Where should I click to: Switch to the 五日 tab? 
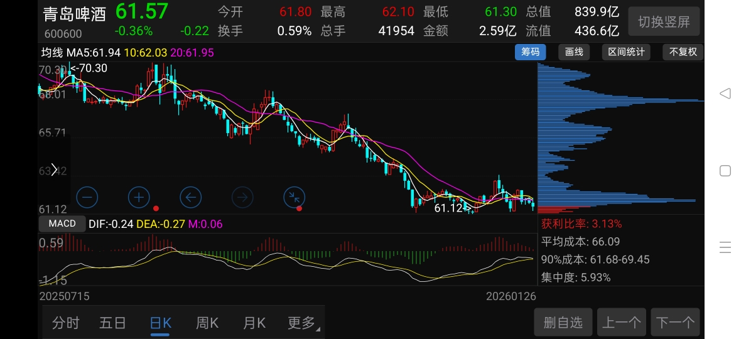(113, 323)
